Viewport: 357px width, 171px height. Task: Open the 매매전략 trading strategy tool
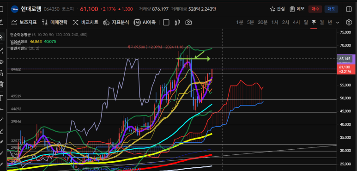pyautogui.click(x=54, y=22)
